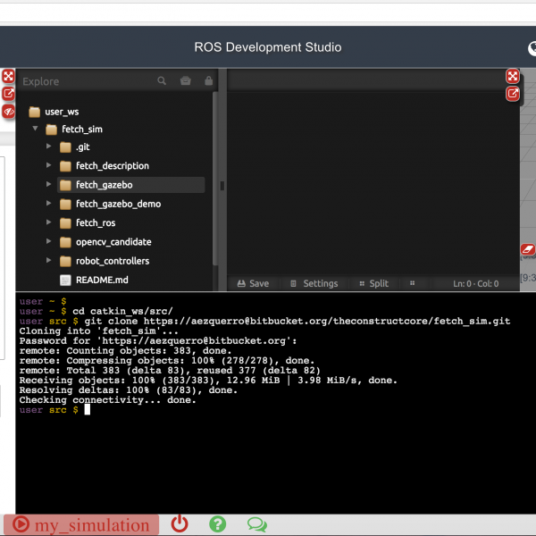The width and height of the screenshot is (536, 536).
Task: Click the panel divider handle between explorer and editor
Action: [x=222, y=186]
